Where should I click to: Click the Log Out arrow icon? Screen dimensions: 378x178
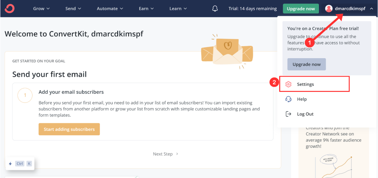[x=289, y=114]
